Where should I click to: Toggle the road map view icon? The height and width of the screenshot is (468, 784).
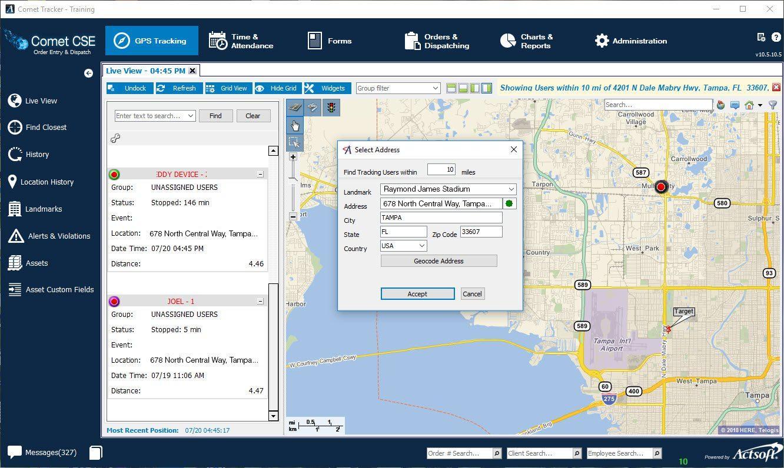(x=295, y=108)
